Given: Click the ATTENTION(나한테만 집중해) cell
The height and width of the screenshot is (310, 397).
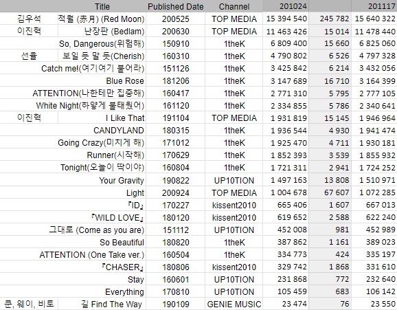Looking at the screenshot, I should 73,93.
